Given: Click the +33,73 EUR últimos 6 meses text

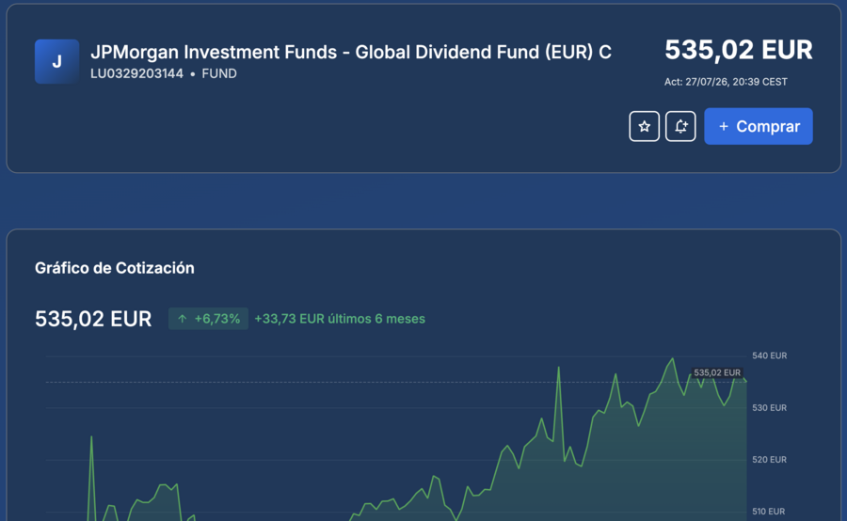Looking at the screenshot, I should coord(340,319).
